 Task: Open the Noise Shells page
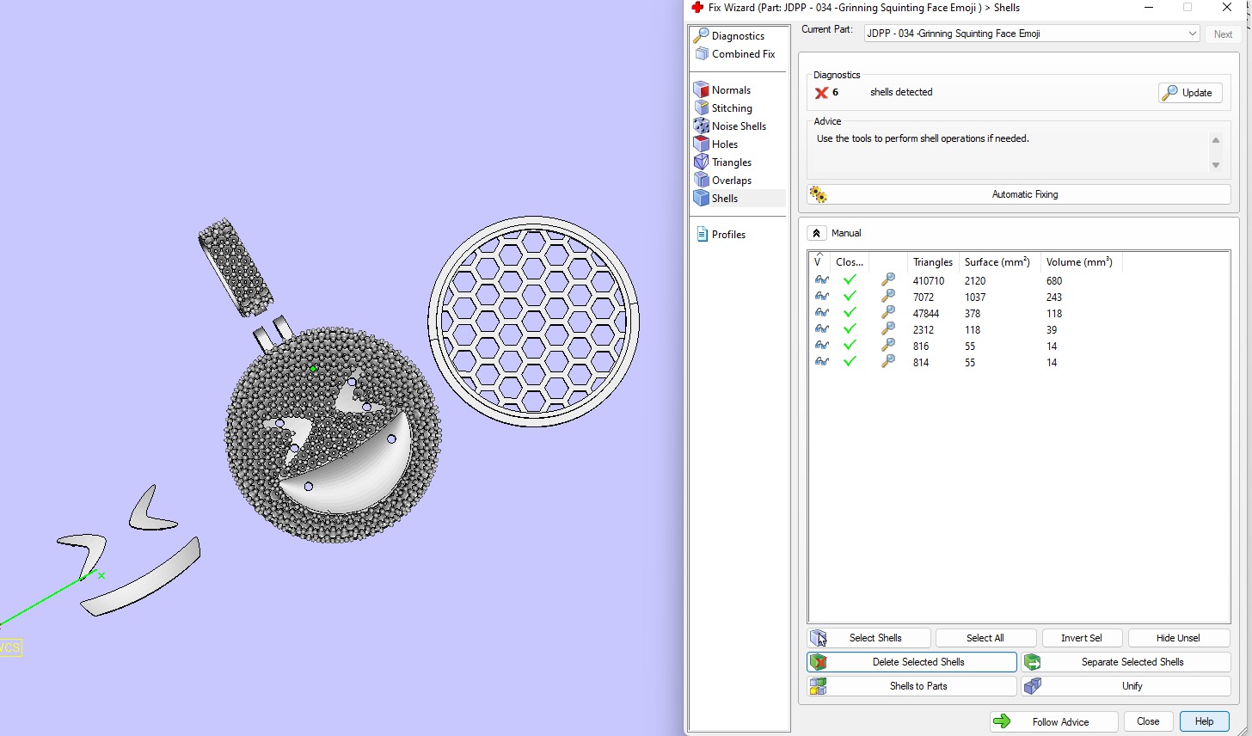click(x=739, y=126)
